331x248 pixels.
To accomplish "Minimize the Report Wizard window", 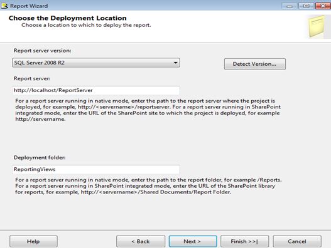I will tap(290, 6).
